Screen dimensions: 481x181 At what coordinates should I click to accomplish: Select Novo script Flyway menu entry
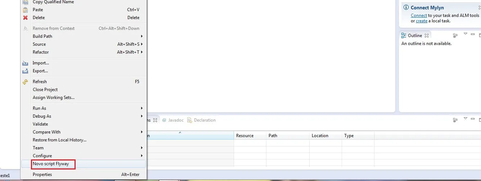[x=83, y=164]
